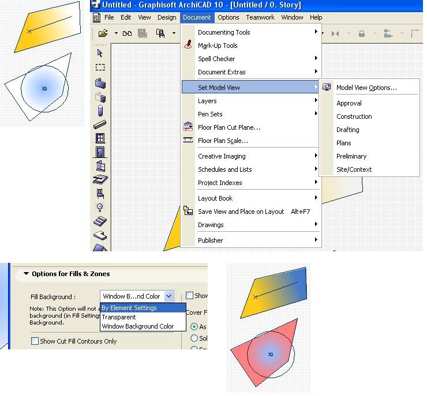The width and height of the screenshot is (427, 396).
Task: Select the Object chair tool
Action: click(100, 193)
